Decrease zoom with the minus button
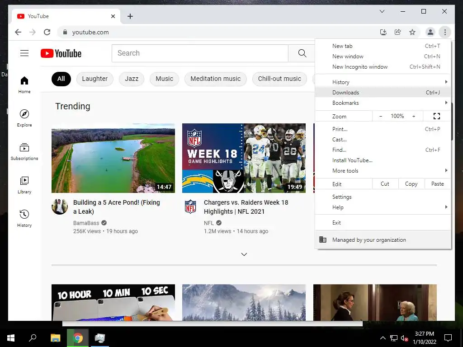Screen dimensions: 463x347 [x=381, y=116]
